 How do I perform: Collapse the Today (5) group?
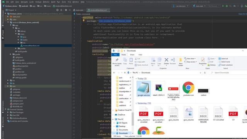click(x=136, y=78)
